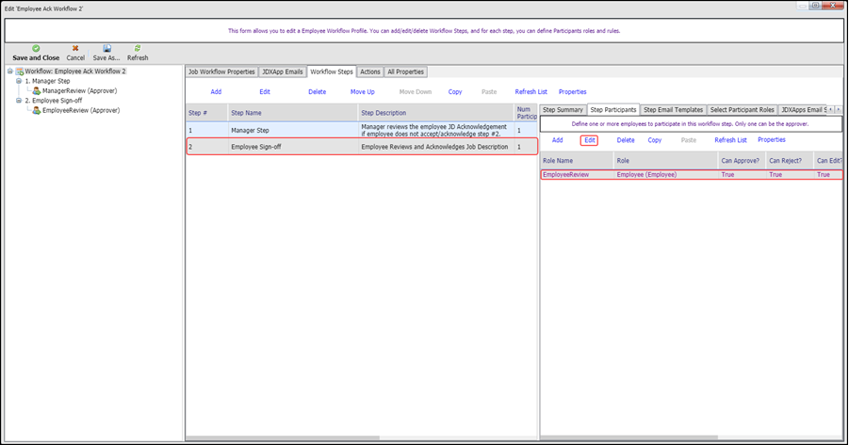Click the ManagerReview approver person icon
The image size is (849, 445).
(x=36, y=91)
